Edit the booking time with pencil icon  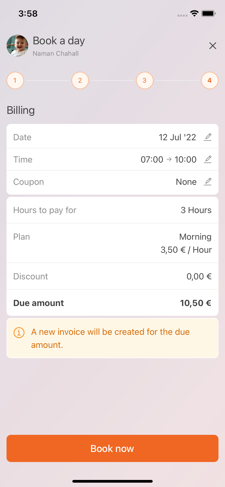(208, 159)
